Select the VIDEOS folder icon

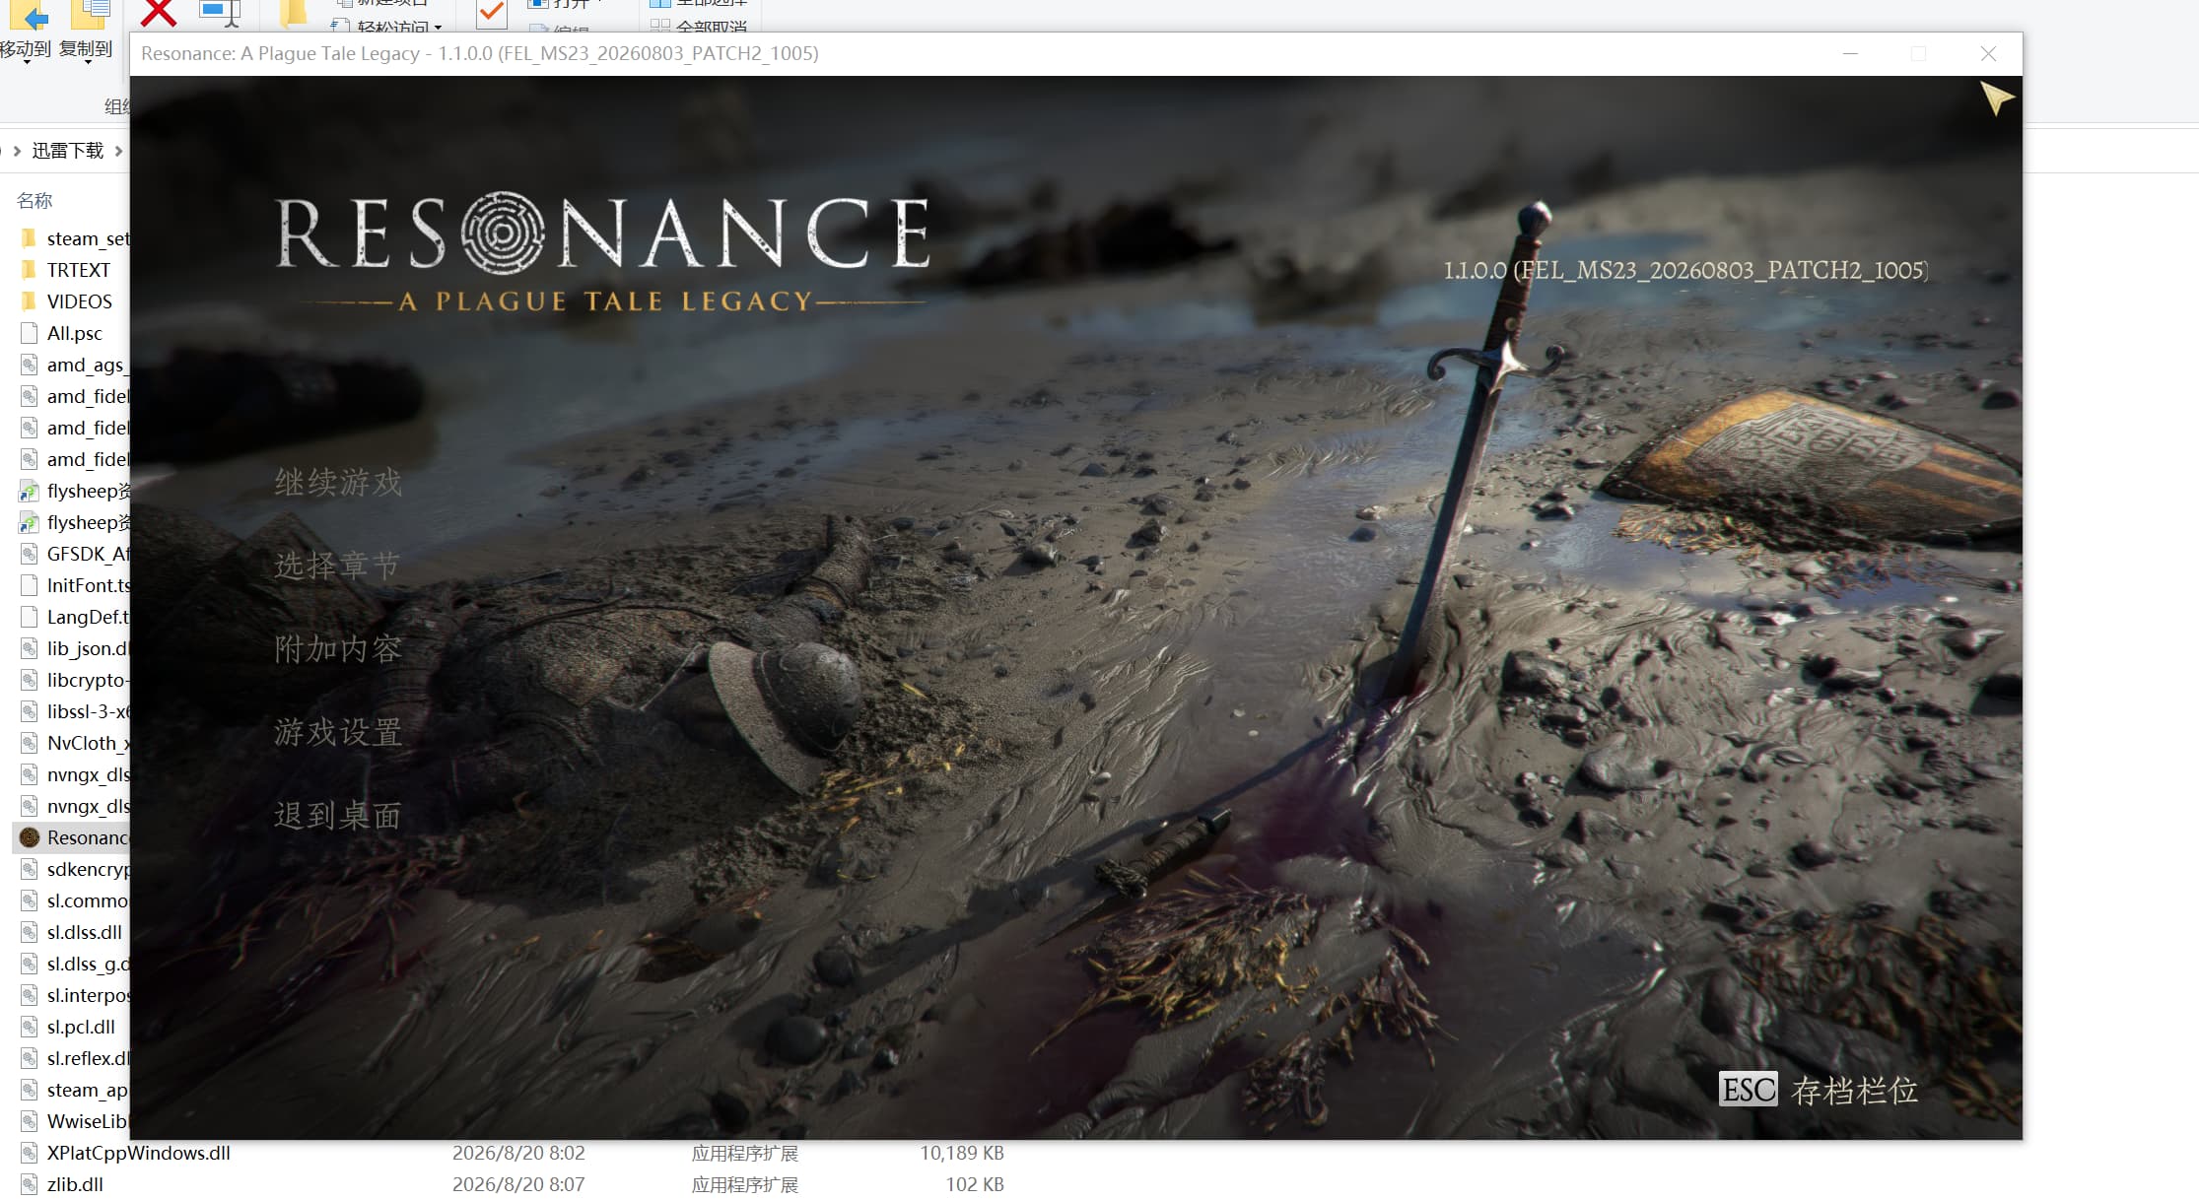[x=29, y=301]
